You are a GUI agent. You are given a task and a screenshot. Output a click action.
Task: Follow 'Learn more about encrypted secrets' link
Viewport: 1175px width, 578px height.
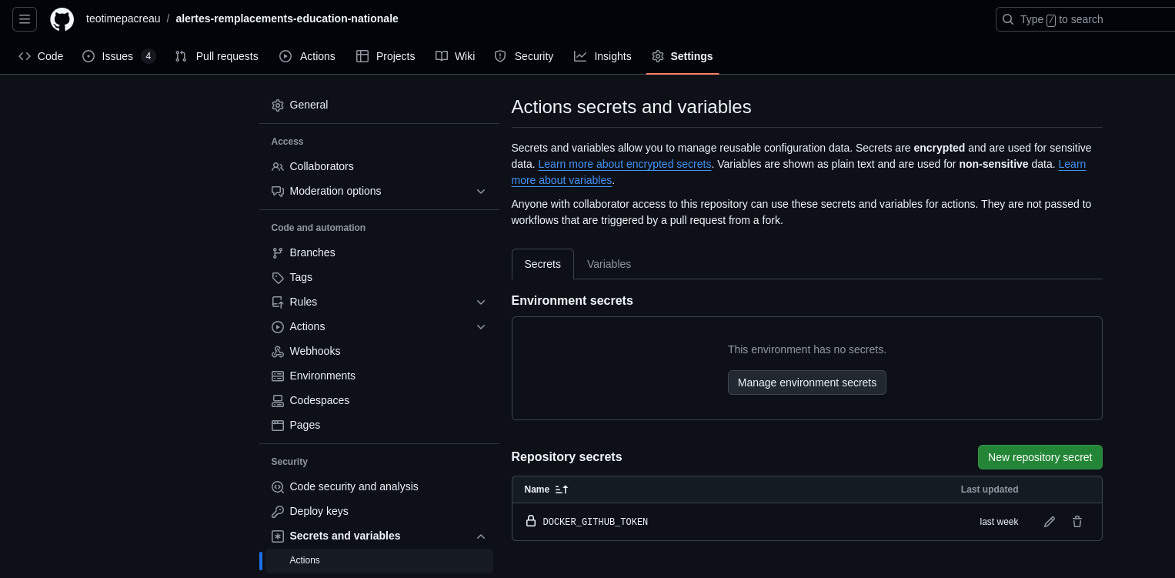pyautogui.click(x=625, y=164)
